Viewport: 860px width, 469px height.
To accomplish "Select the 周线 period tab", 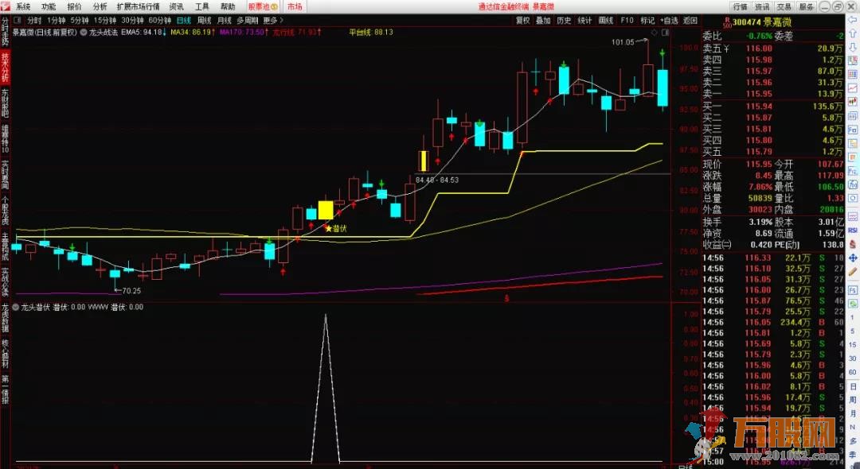I will [x=204, y=20].
